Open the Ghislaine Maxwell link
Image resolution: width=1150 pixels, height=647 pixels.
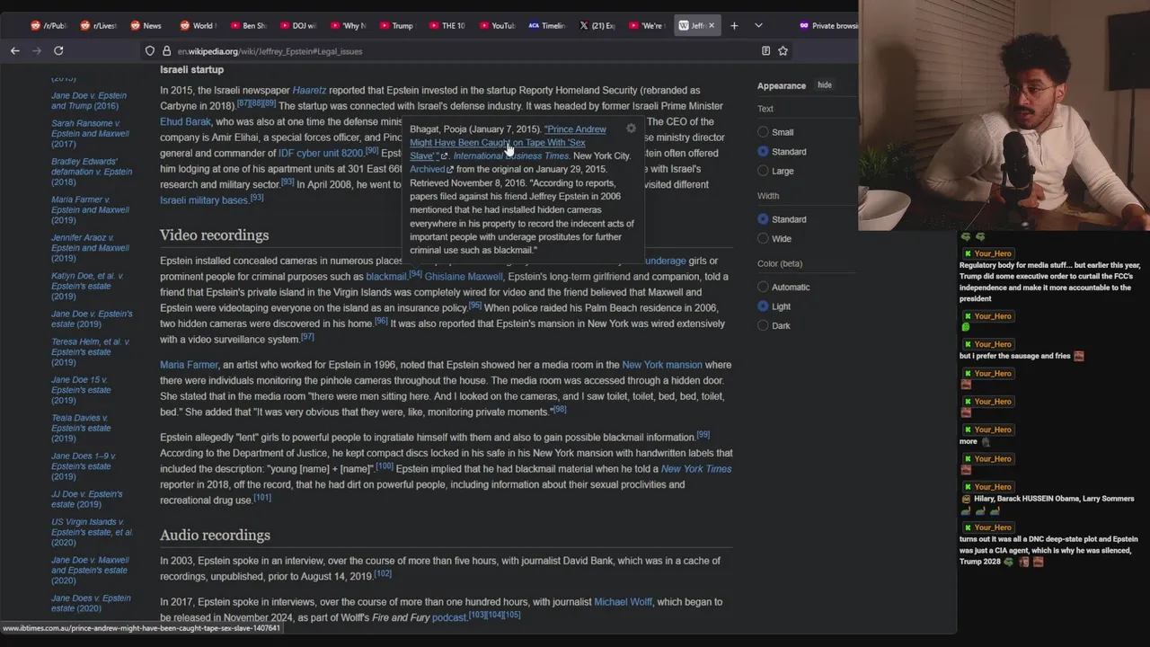[x=464, y=277]
